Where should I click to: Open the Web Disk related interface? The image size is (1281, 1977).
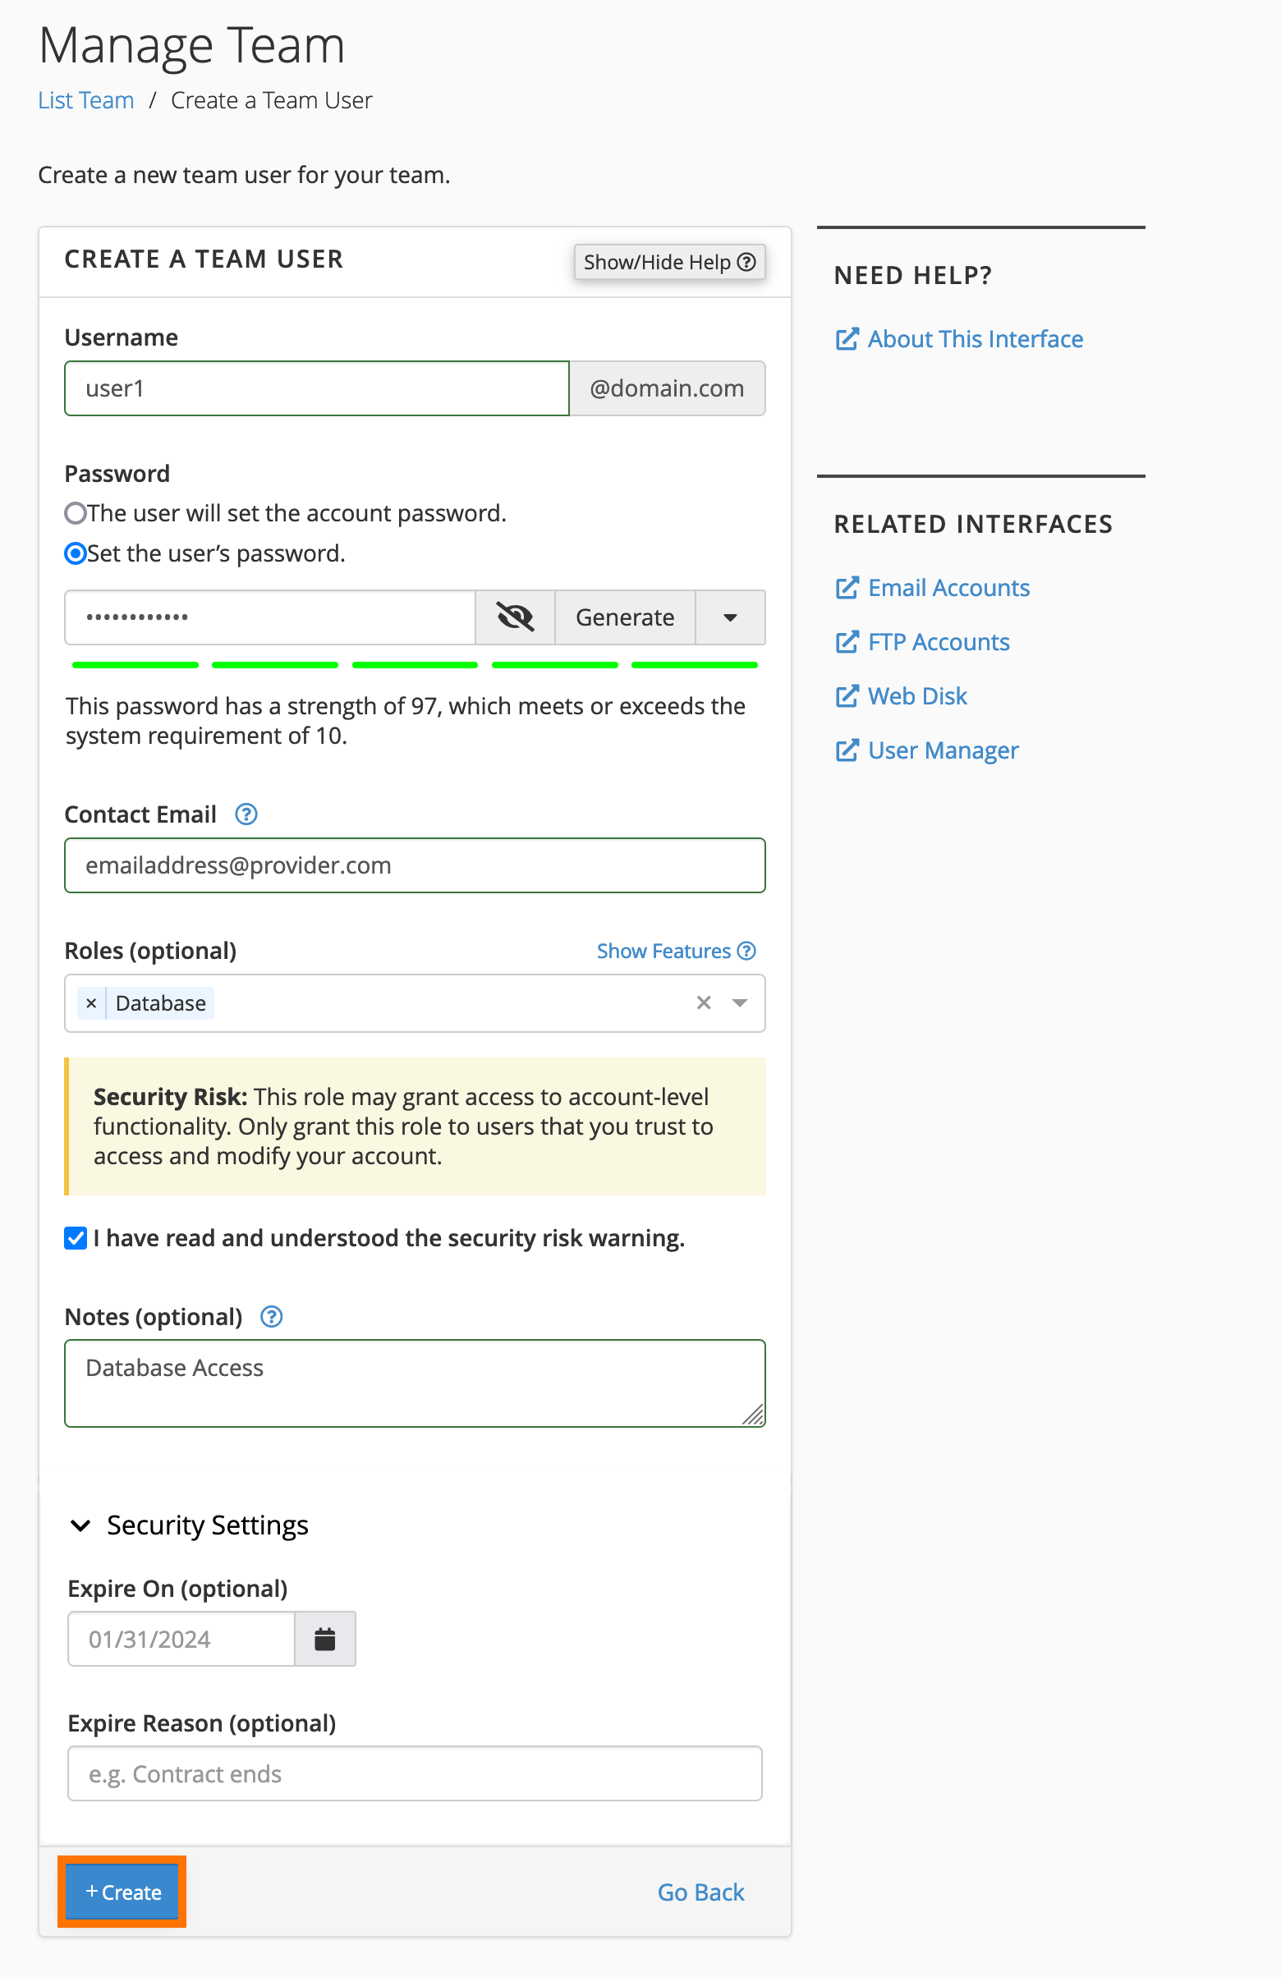click(902, 696)
